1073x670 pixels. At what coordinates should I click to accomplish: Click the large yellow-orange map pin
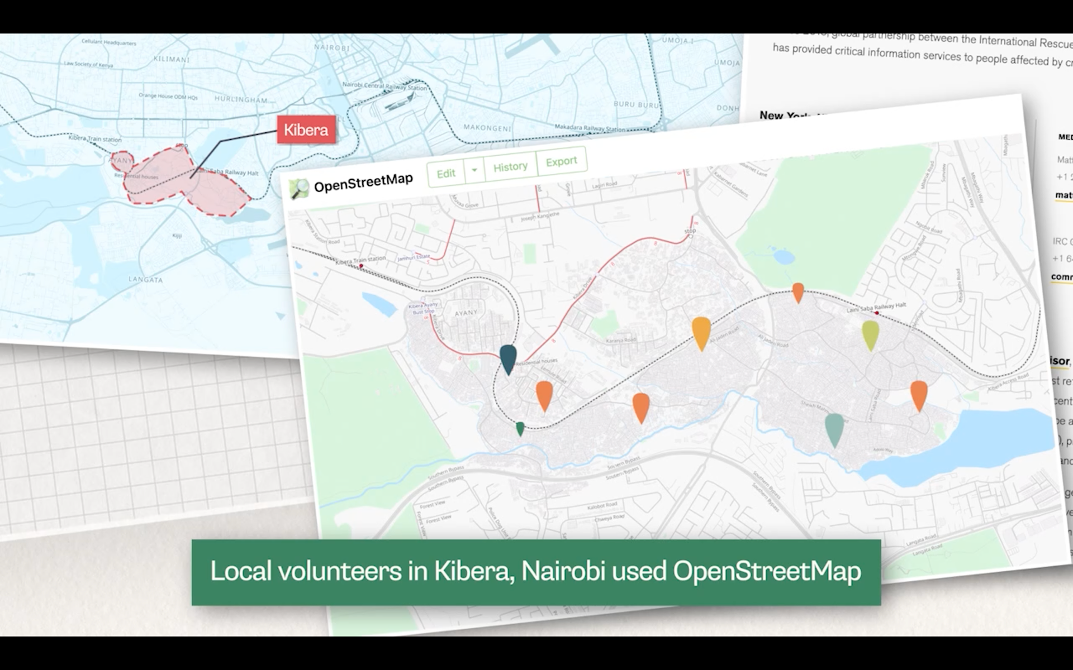click(x=701, y=331)
